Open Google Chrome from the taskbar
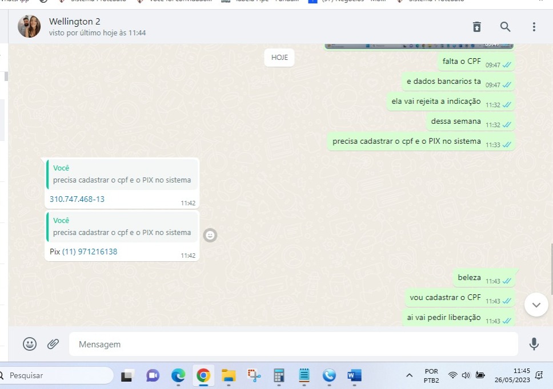Image resolution: width=553 pixels, height=389 pixels. point(203,375)
